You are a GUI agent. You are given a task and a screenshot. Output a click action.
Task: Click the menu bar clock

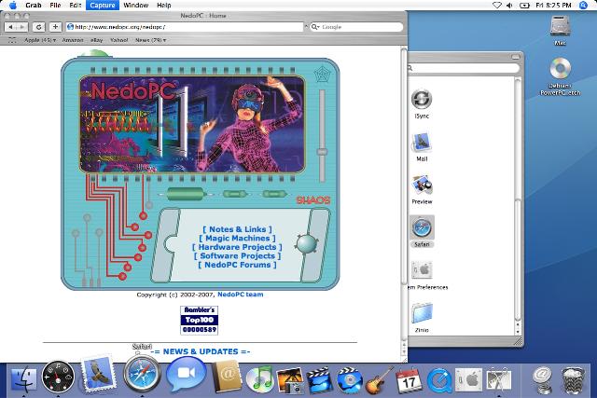pos(553,6)
